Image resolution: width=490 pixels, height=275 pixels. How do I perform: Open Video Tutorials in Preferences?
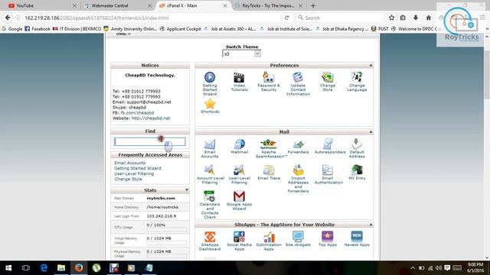pyautogui.click(x=239, y=77)
